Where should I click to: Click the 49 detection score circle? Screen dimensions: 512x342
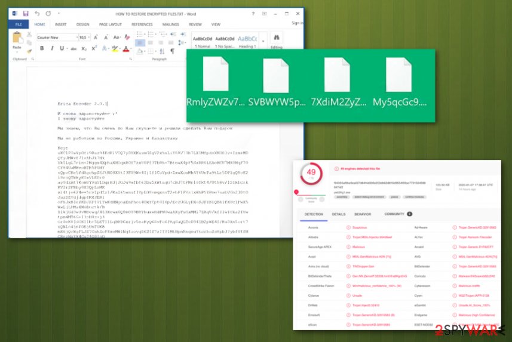(x=311, y=173)
